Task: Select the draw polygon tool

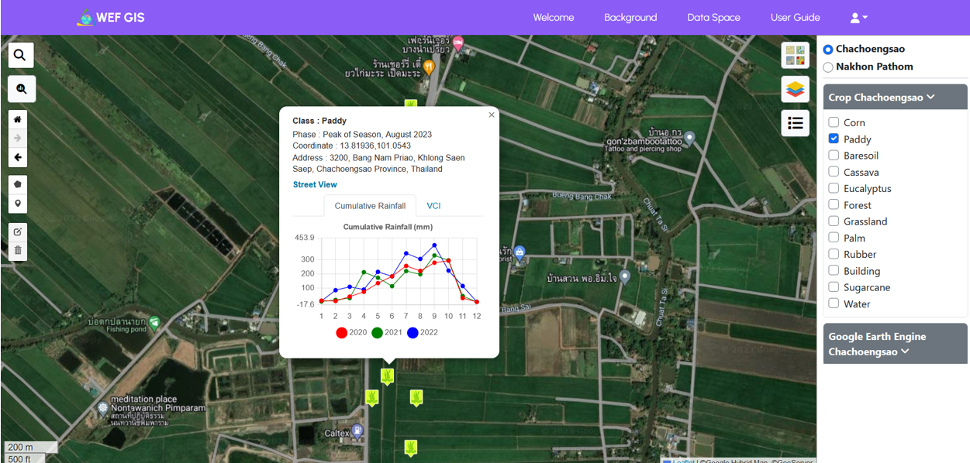Action: 18,184
